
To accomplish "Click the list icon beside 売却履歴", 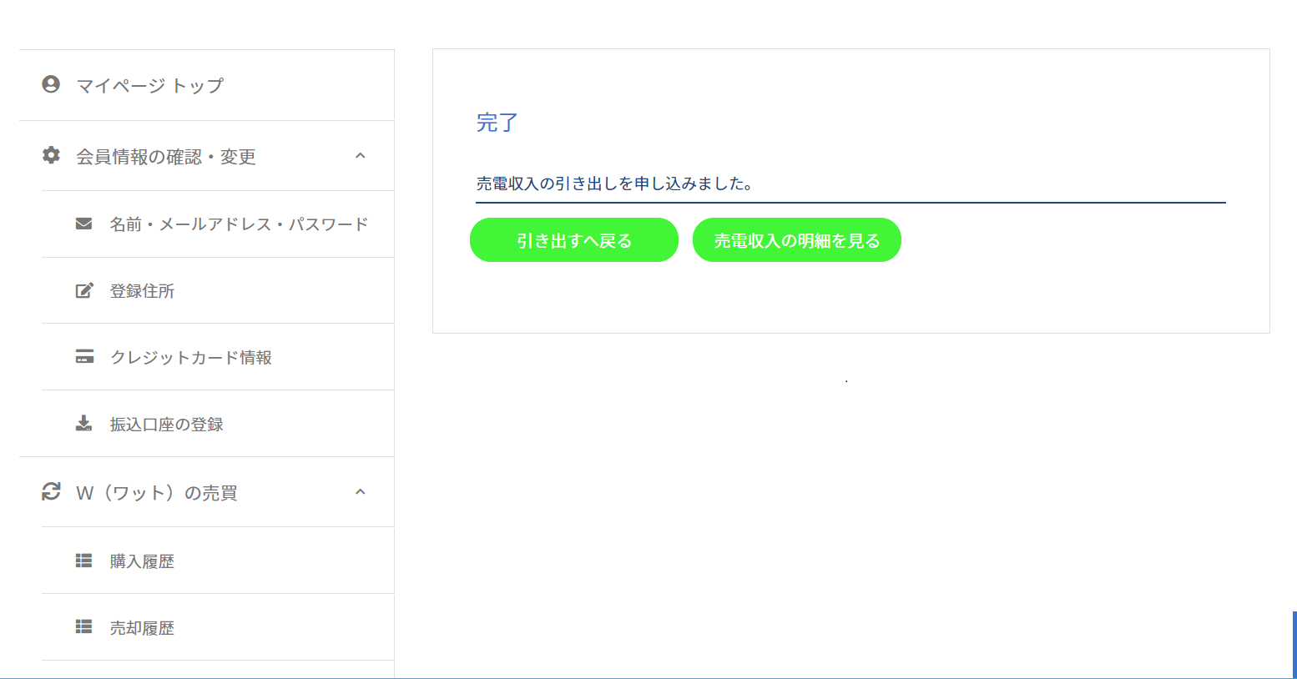I will [x=83, y=627].
